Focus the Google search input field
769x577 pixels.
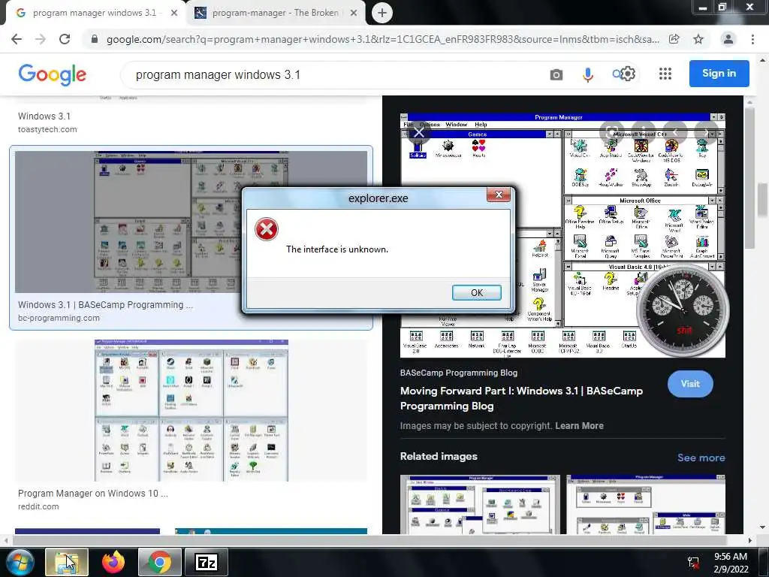pyautogui.click(x=339, y=74)
